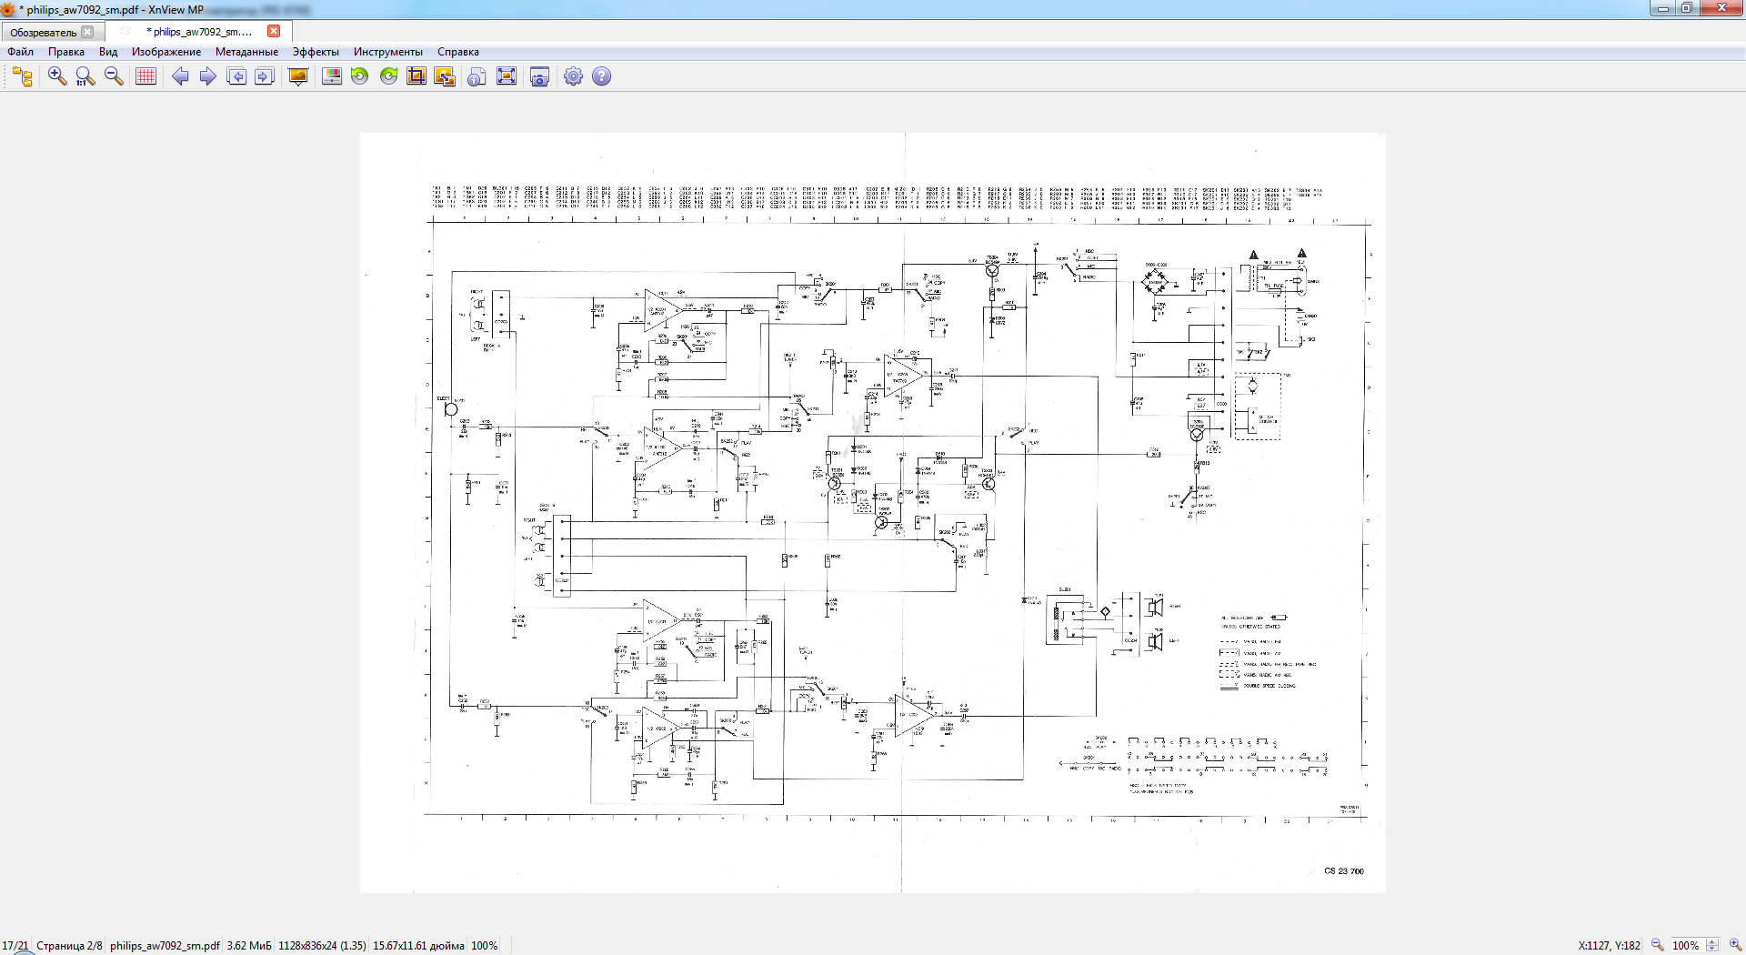Click the toolbar zoom out magnifier
Viewport: 1746px width, 955px height.
[114, 76]
